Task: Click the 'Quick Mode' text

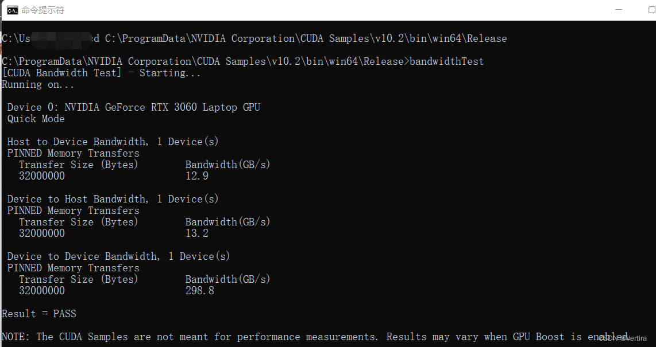Action: click(x=36, y=119)
